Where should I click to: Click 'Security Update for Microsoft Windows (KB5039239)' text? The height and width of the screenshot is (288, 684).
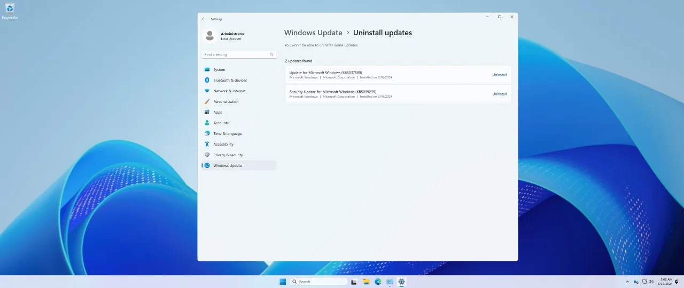[x=333, y=92]
